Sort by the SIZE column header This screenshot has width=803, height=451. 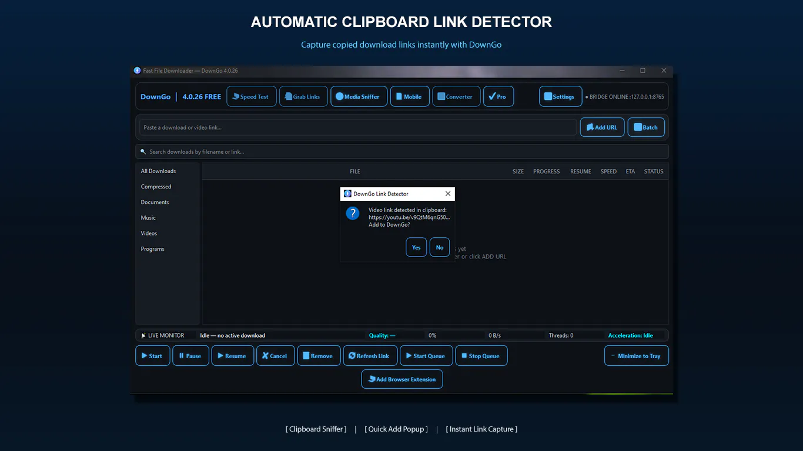tap(518, 171)
